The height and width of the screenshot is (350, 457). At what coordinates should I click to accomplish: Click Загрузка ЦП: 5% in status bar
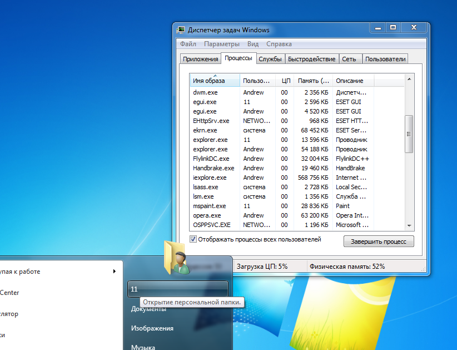262,267
